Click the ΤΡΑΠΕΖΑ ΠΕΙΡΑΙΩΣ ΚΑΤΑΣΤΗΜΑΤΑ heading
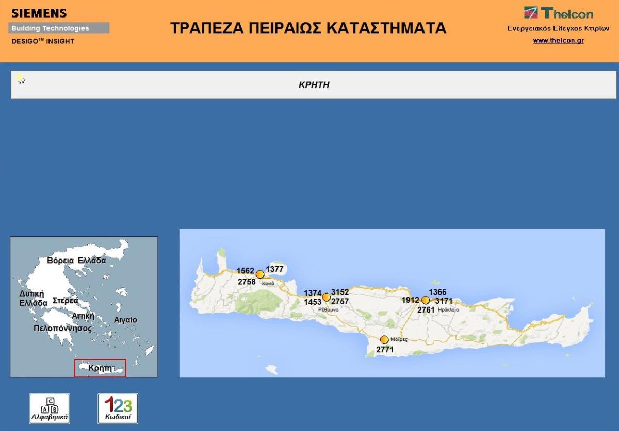The width and height of the screenshot is (619, 431). [308, 28]
